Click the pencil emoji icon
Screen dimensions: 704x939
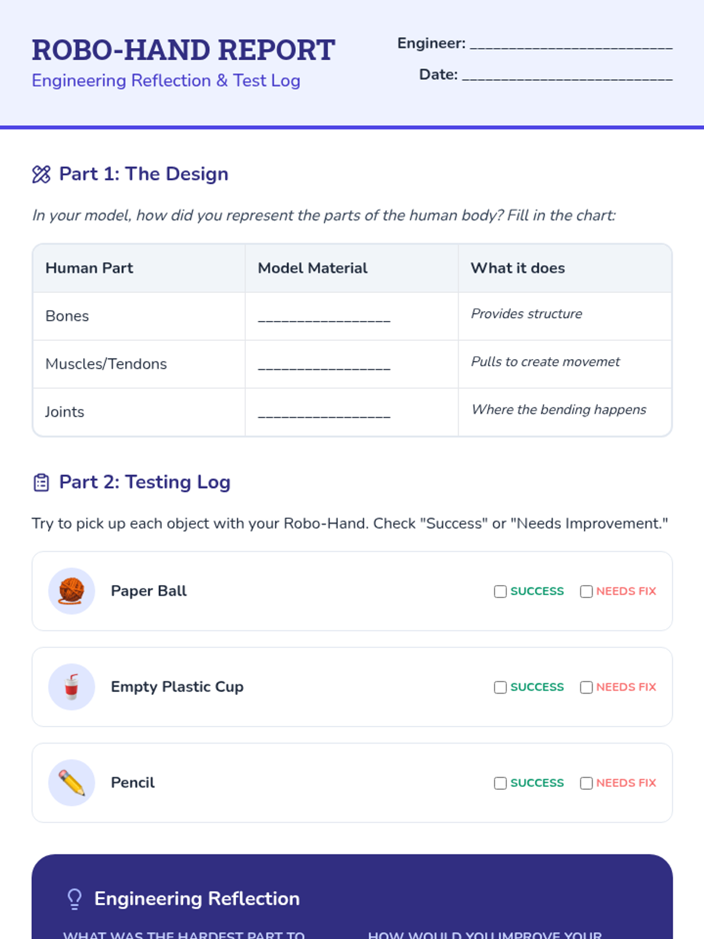point(72,783)
